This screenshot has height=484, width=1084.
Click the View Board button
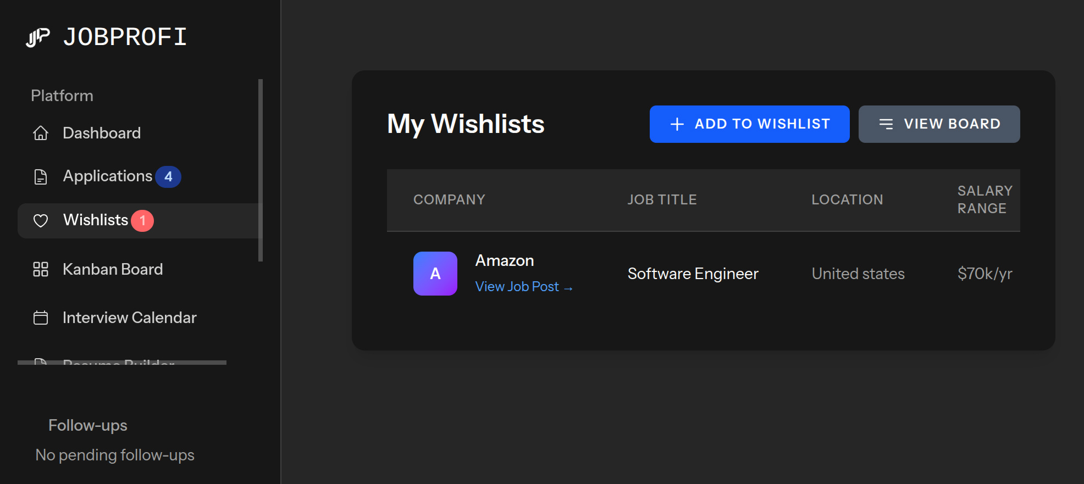pos(939,124)
